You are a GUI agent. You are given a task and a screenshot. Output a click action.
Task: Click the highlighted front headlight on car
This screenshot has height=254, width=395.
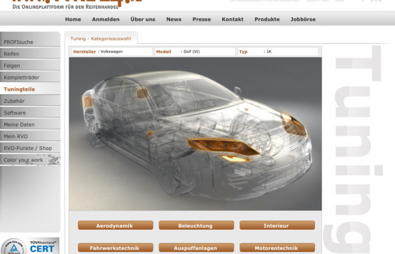[x=223, y=146]
